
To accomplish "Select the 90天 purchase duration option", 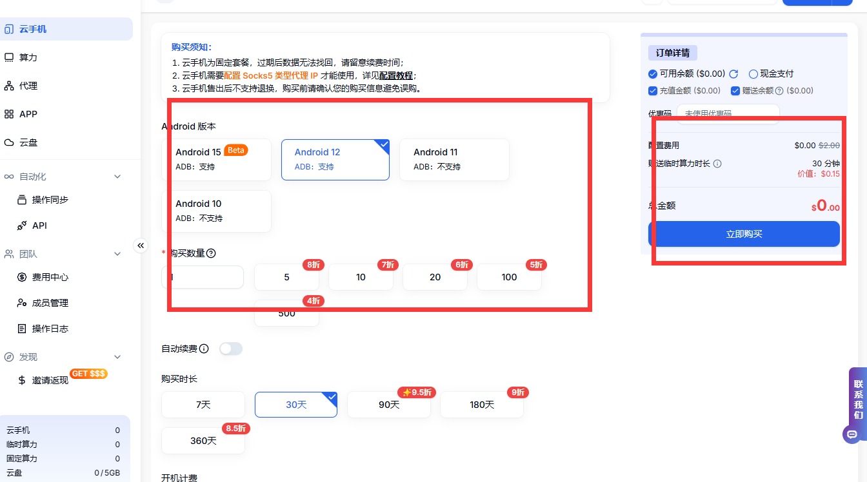I will tap(389, 405).
